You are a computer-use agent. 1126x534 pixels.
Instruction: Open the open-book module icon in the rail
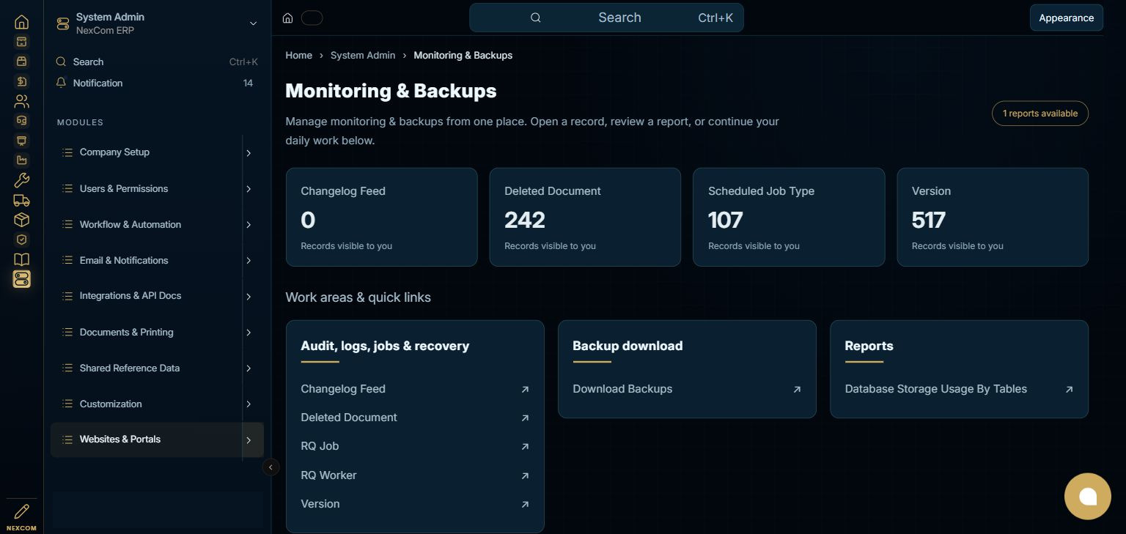coord(22,259)
